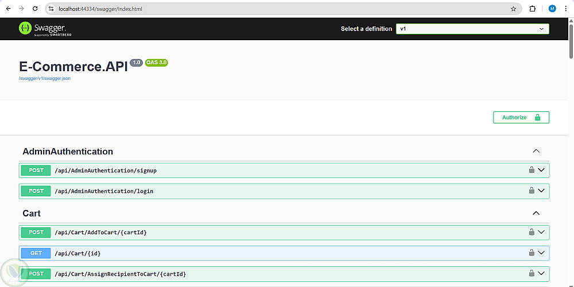Image resolution: width=574 pixels, height=287 pixels.
Task: Click lock icon on AssignRecipientToCart endpoint
Action: click(x=532, y=273)
